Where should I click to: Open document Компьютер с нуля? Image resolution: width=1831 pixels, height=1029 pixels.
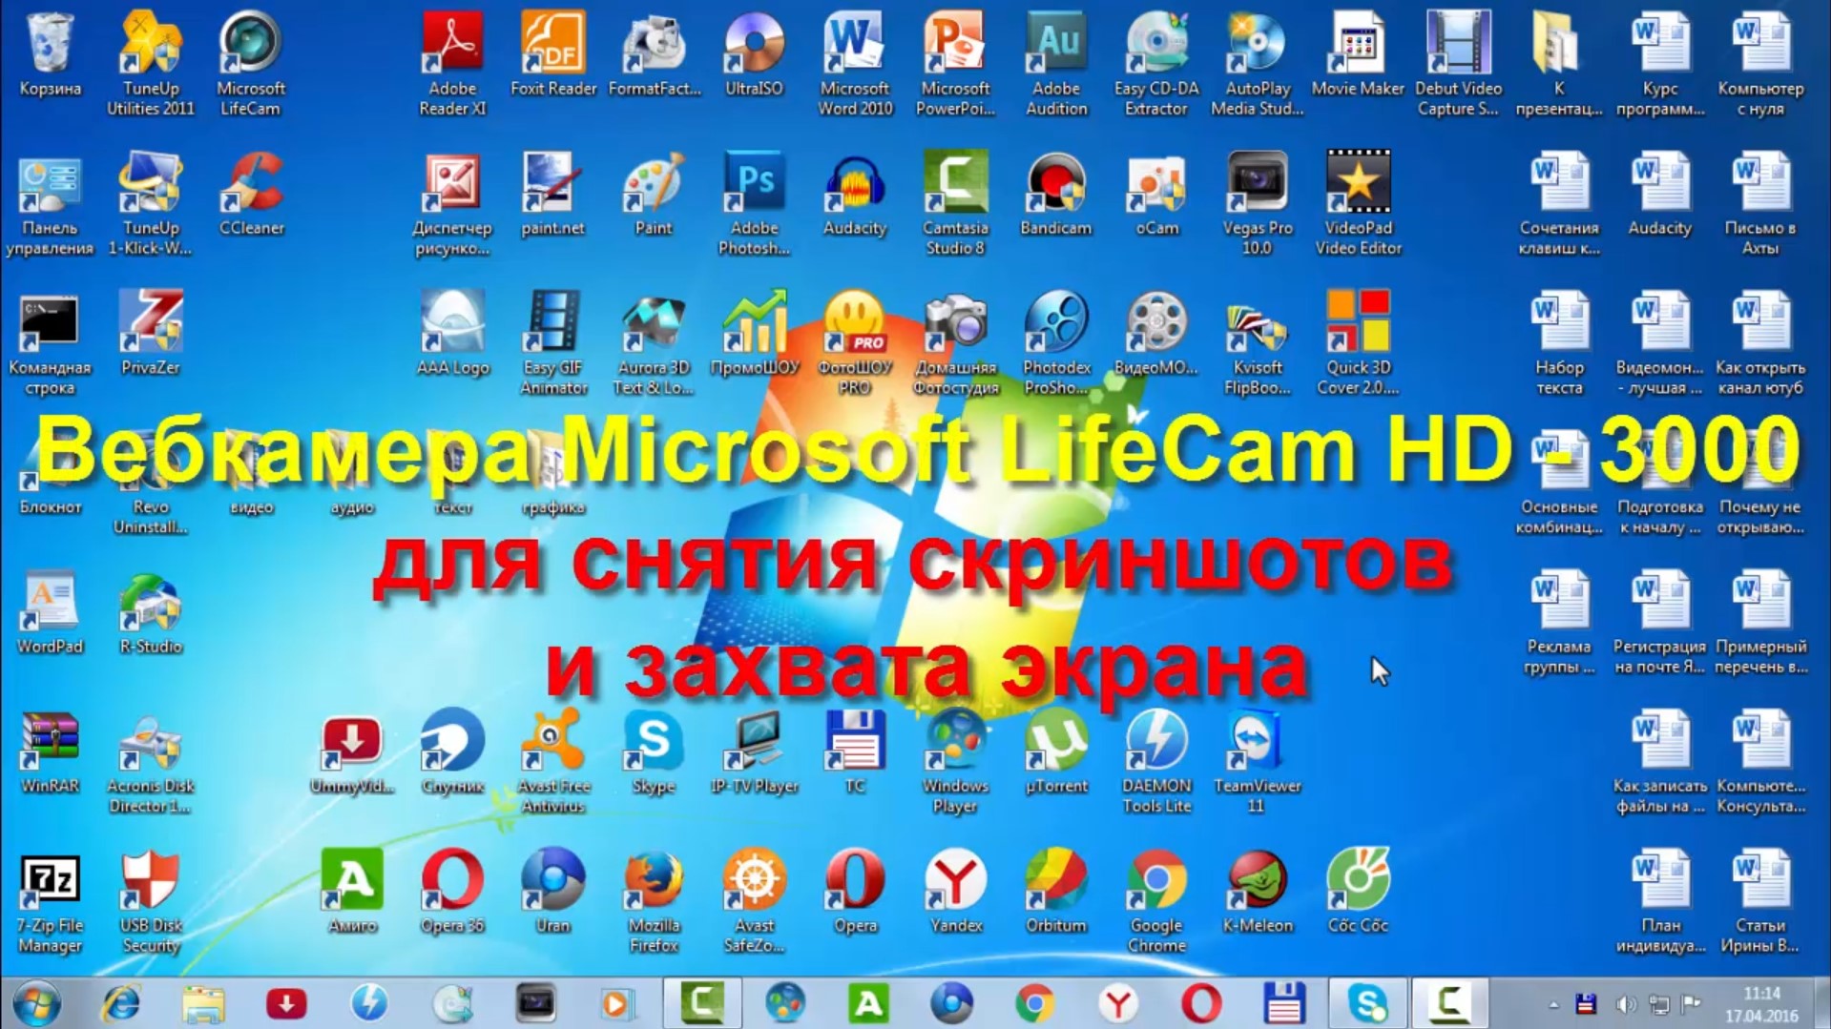click(1760, 62)
